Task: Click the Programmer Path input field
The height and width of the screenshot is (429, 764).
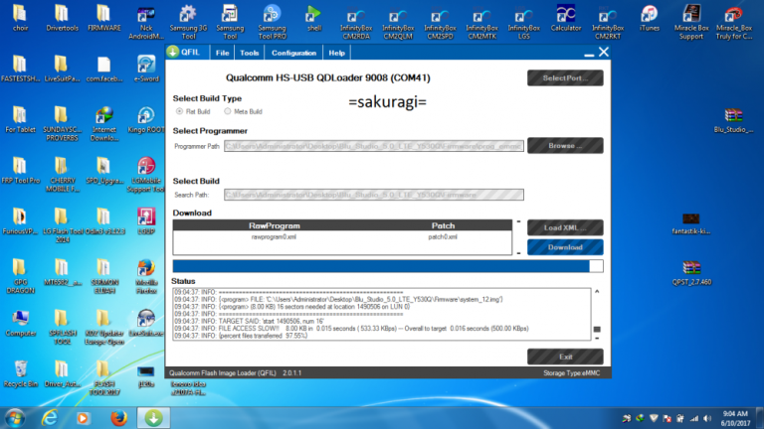Action: (372, 146)
